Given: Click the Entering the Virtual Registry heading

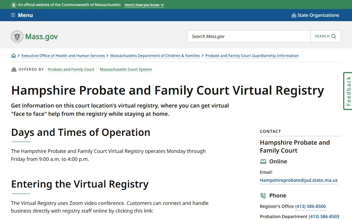Looking at the screenshot, I should pyautogui.click(x=80, y=184).
